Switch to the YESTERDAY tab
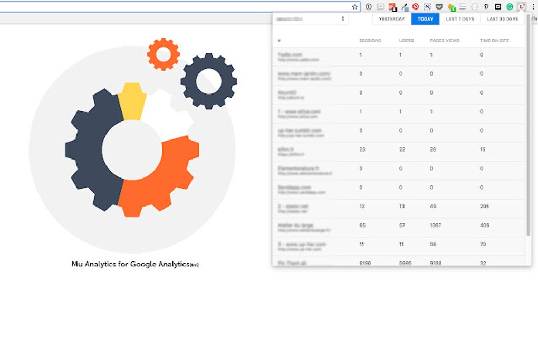538x337 pixels. [391, 18]
